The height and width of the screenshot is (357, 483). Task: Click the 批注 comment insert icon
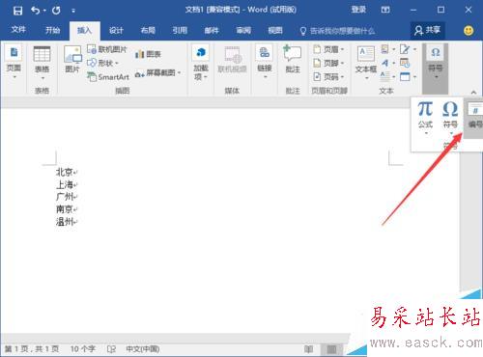(x=293, y=60)
